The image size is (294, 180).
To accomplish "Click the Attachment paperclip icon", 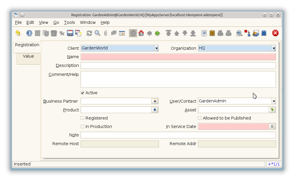I will click(x=106, y=33).
